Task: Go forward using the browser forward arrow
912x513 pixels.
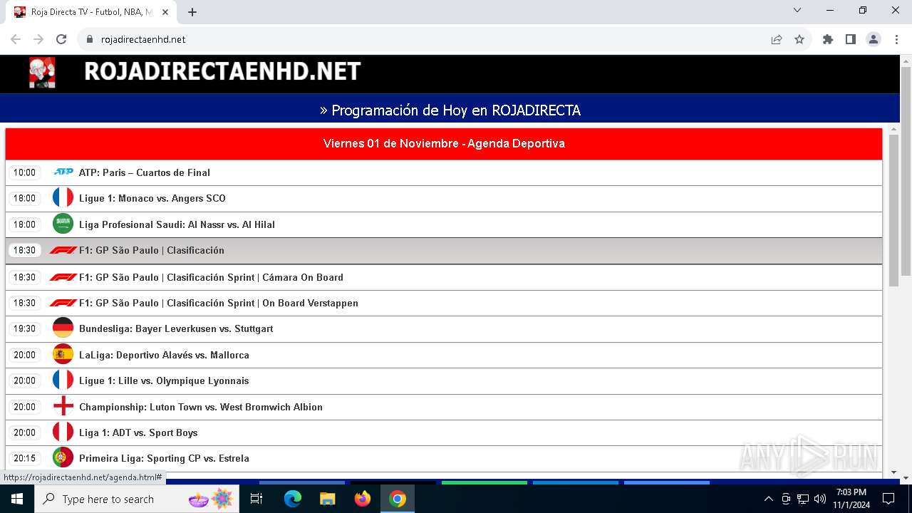Action: coord(38,39)
